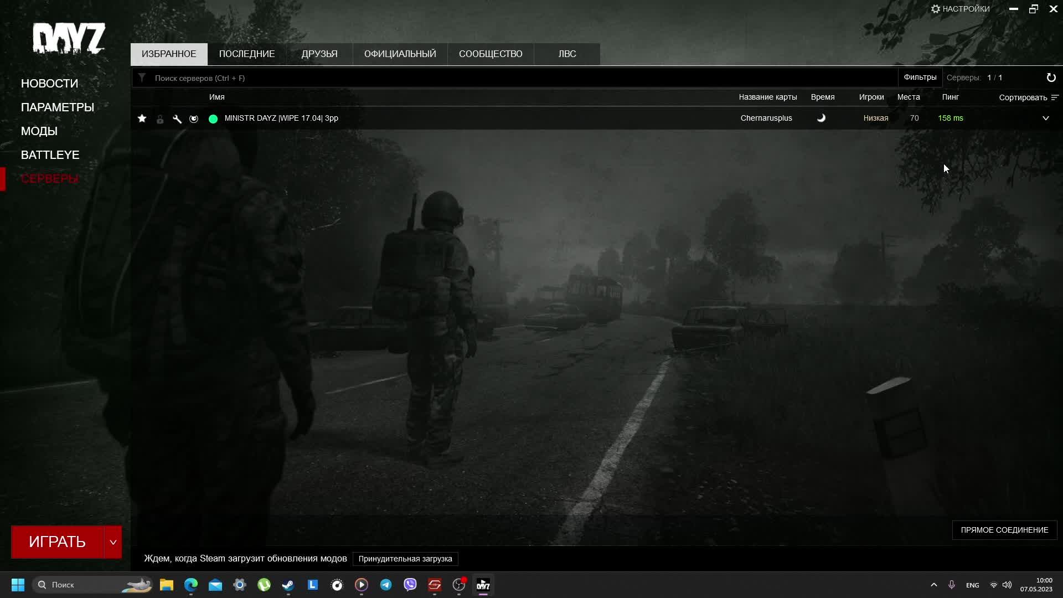Click the search filter funnel icon

pyautogui.click(x=142, y=78)
